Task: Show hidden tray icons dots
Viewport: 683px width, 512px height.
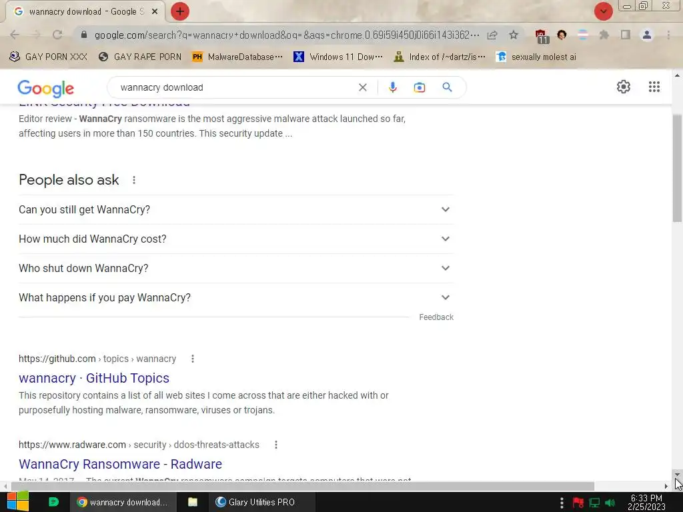Action: [x=562, y=503]
